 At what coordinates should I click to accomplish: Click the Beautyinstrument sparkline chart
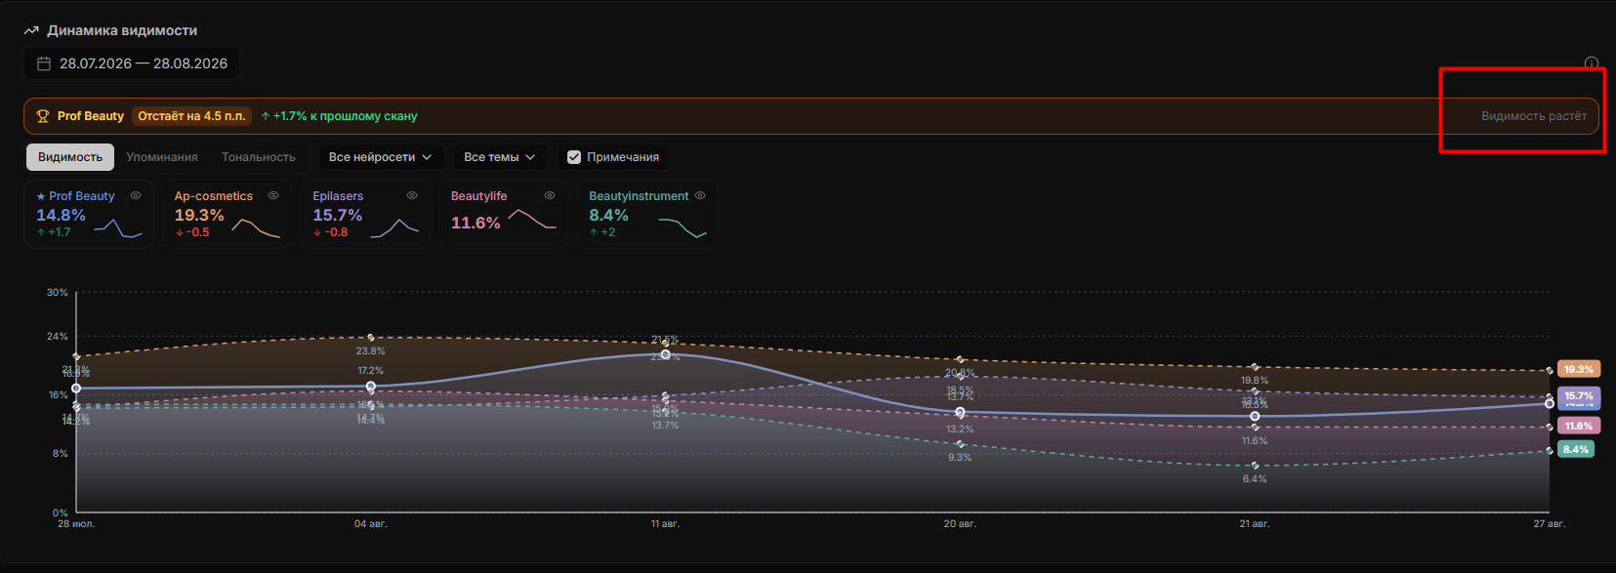pyautogui.click(x=683, y=227)
